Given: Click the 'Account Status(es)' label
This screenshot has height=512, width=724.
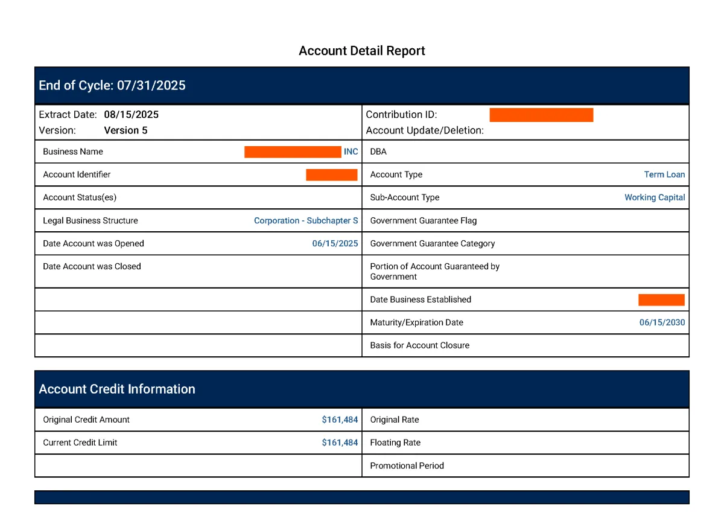Looking at the screenshot, I should (x=80, y=197).
